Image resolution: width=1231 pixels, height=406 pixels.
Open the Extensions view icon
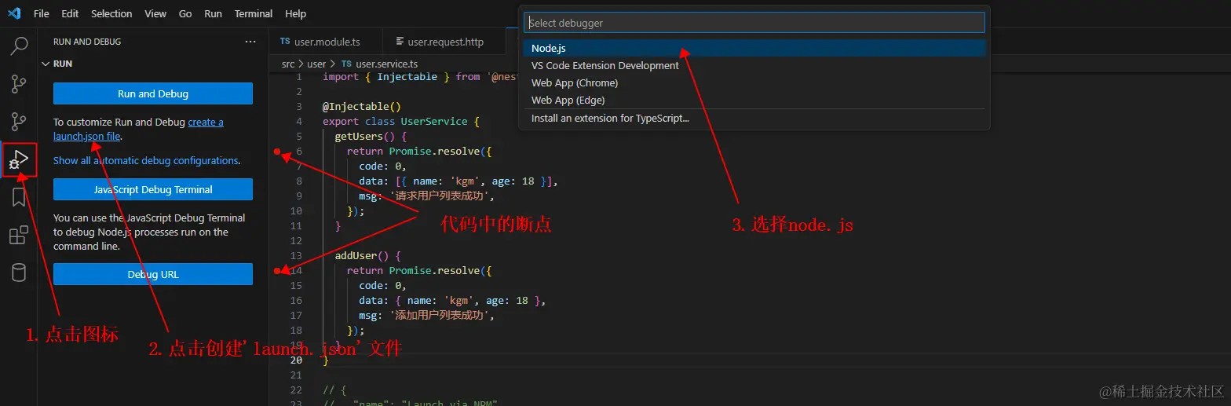(x=19, y=235)
